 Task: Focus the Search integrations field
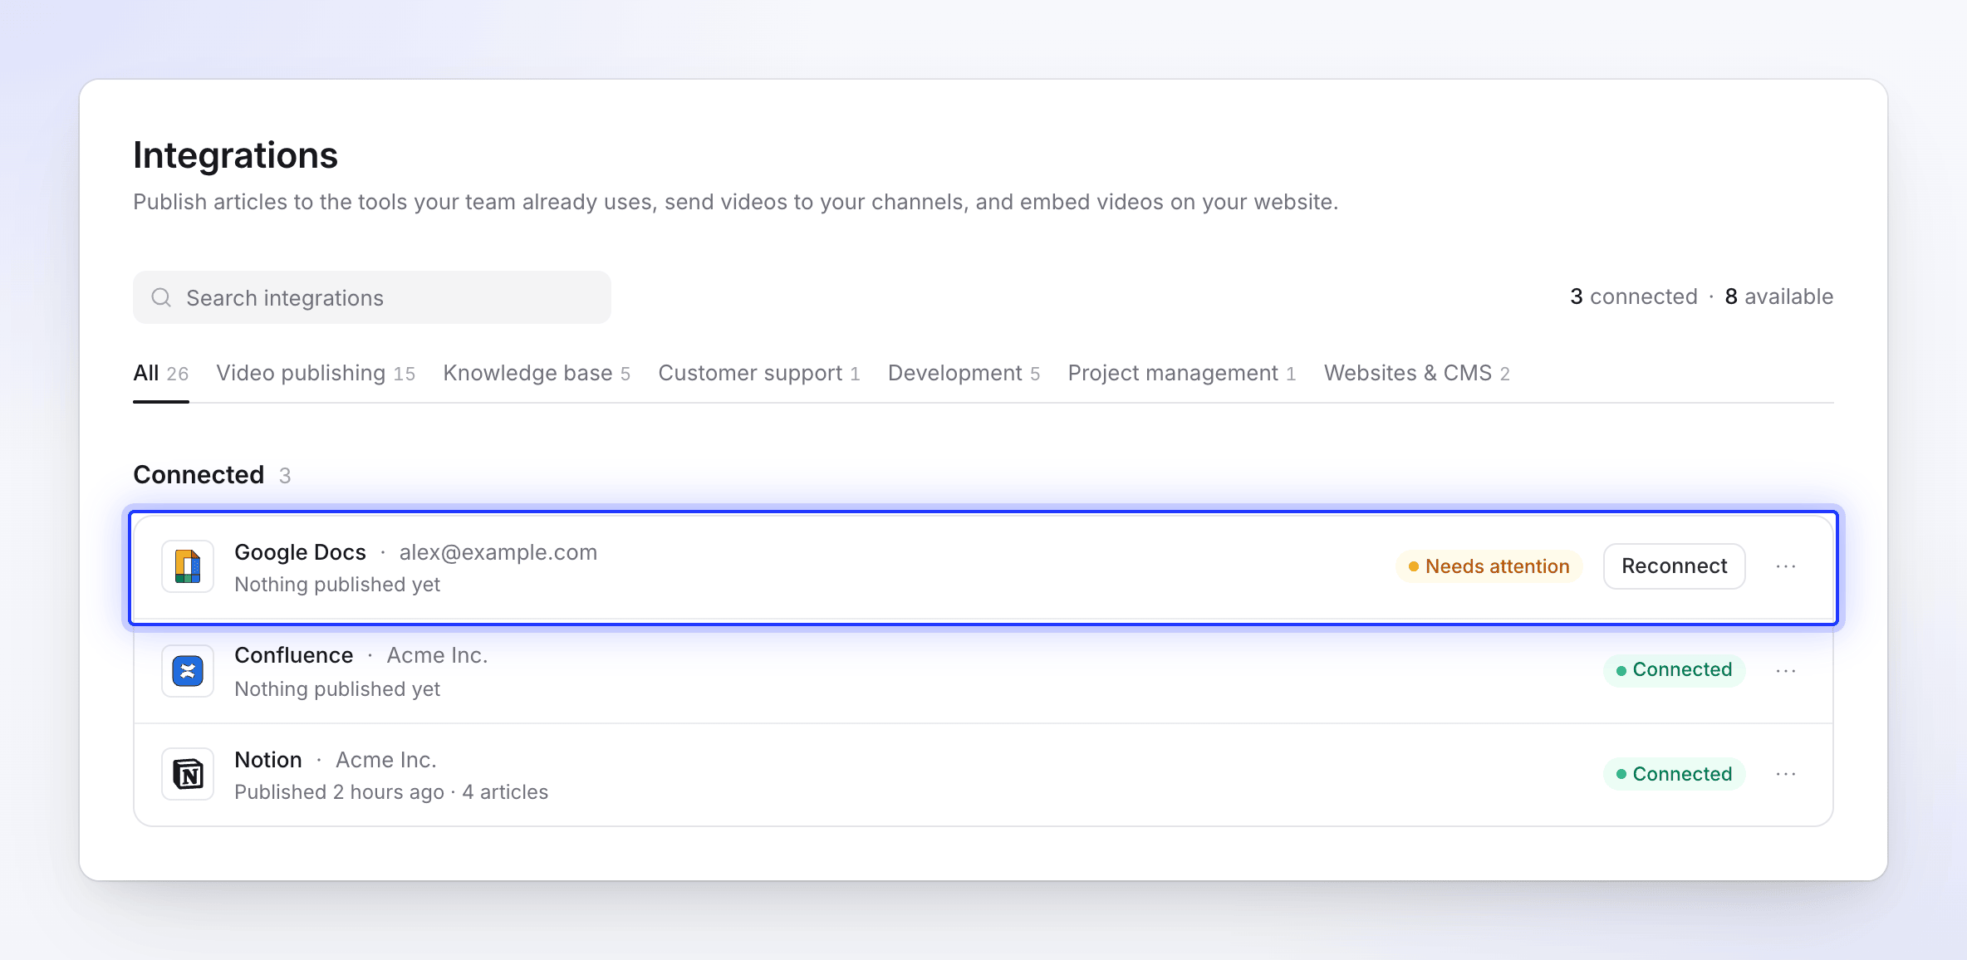click(372, 297)
